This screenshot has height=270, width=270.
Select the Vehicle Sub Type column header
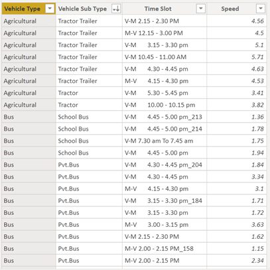pos(89,9)
